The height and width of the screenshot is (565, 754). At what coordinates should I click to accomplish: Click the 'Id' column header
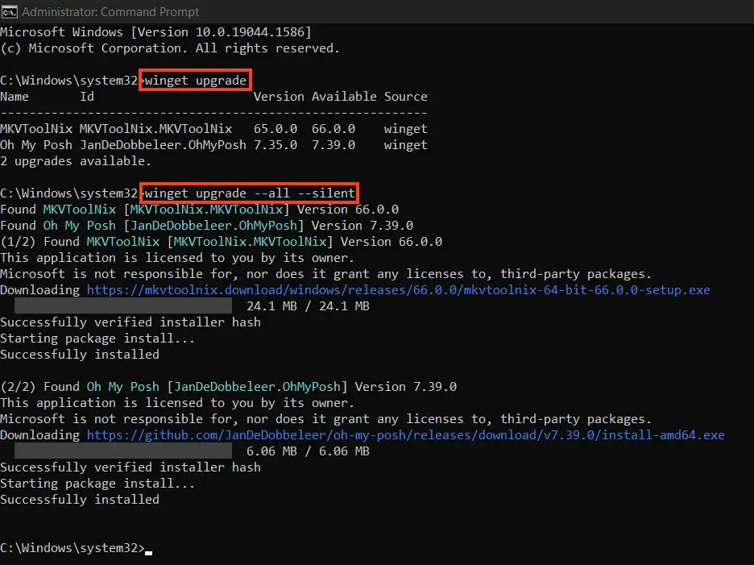[x=87, y=97]
